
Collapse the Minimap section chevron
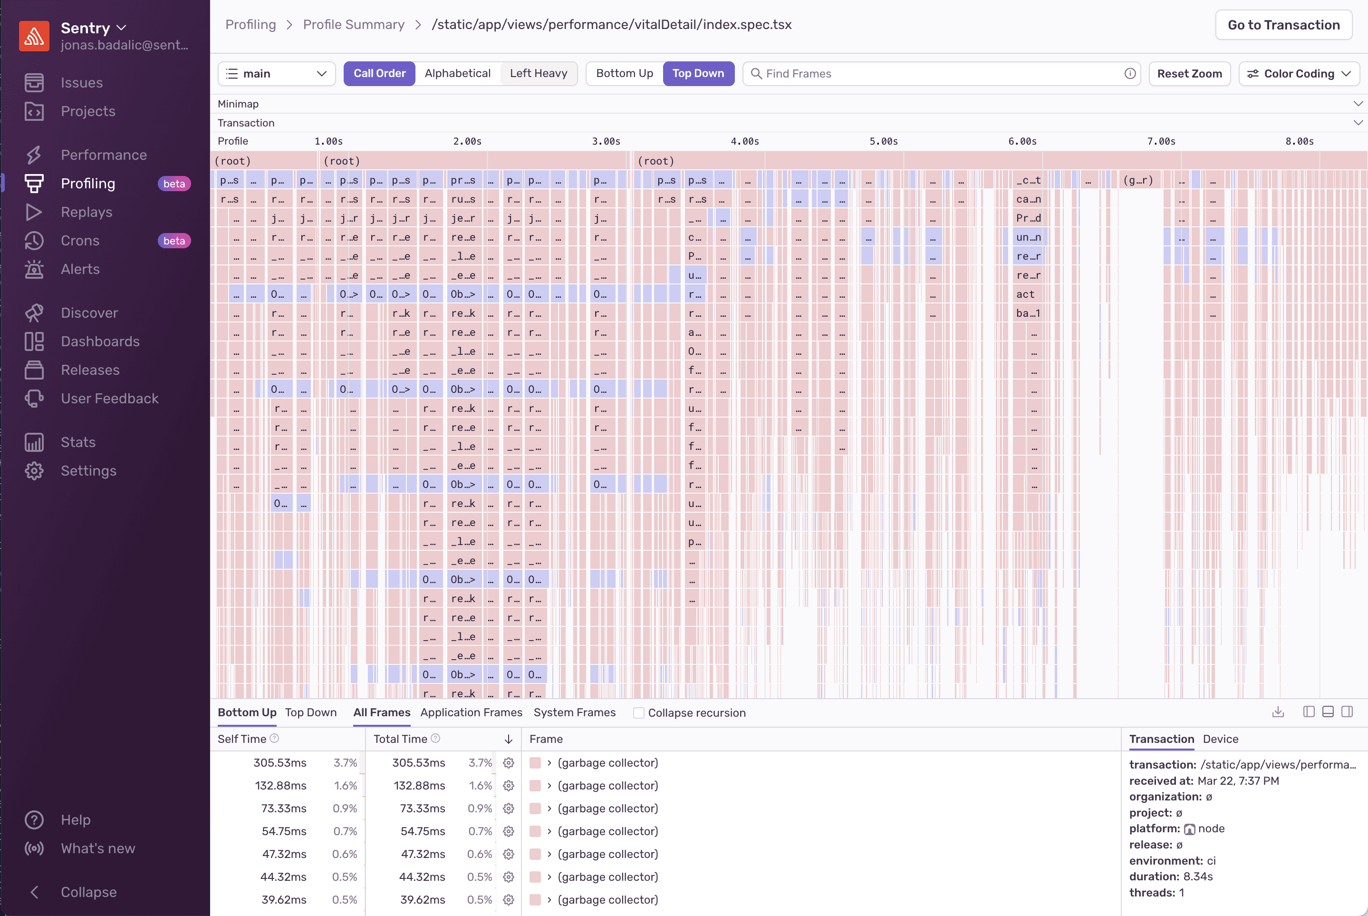(1358, 104)
